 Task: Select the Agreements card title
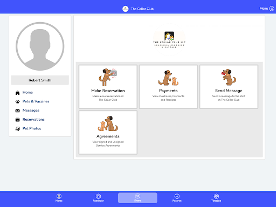[x=108, y=136]
